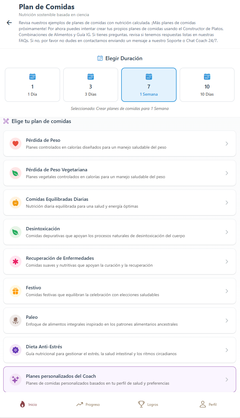The height and width of the screenshot is (418, 240).
Task: Click the red heart Pérdida de Peso icon
Action: coord(15,144)
